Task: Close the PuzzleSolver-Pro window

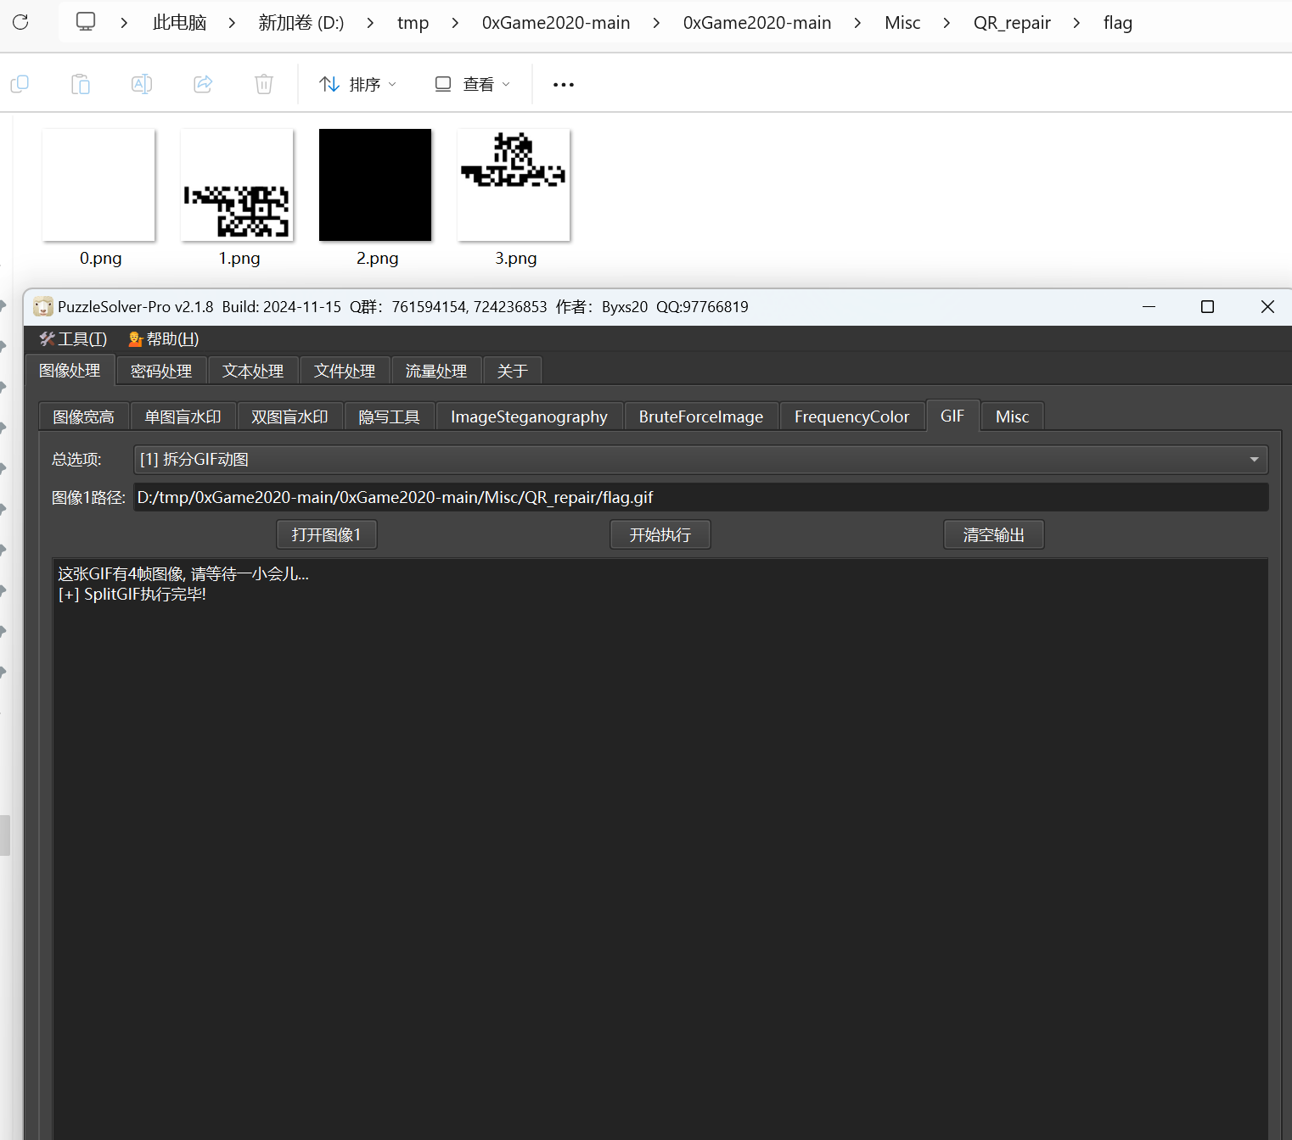Action: (1267, 307)
